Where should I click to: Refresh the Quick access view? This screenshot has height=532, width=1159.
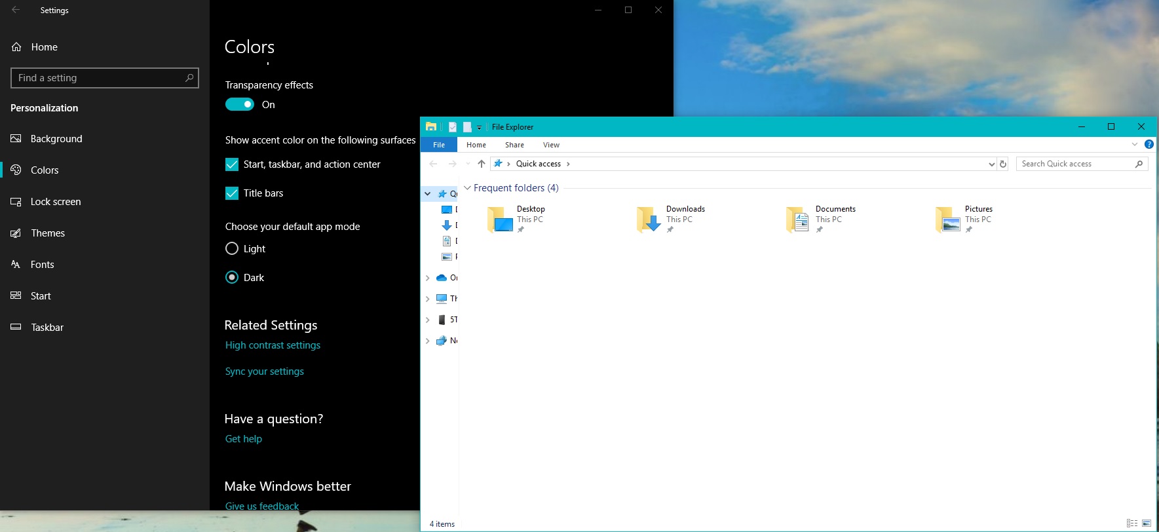pyautogui.click(x=1003, y=164)
